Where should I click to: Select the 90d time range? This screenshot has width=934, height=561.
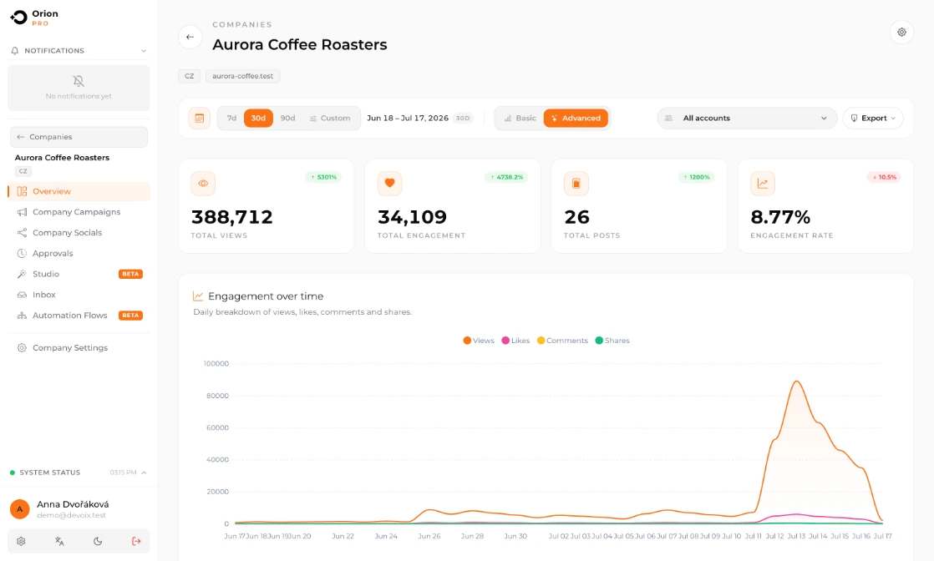[x=287, y=119]
